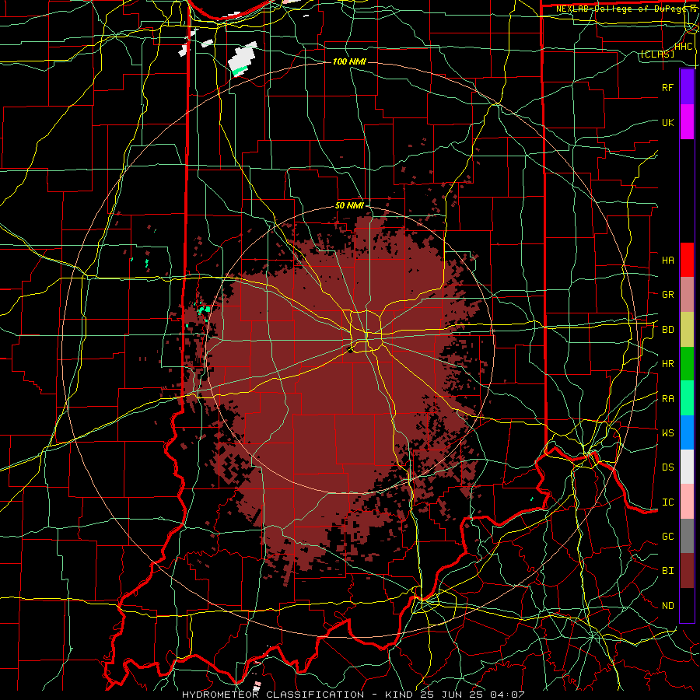700x700 pixels.
Task: Click the HA red legend swatch
Action: click(x=687, y=260)
